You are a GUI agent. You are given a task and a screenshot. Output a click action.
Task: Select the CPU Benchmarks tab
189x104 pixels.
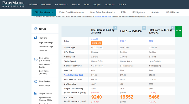coord(44,13)
